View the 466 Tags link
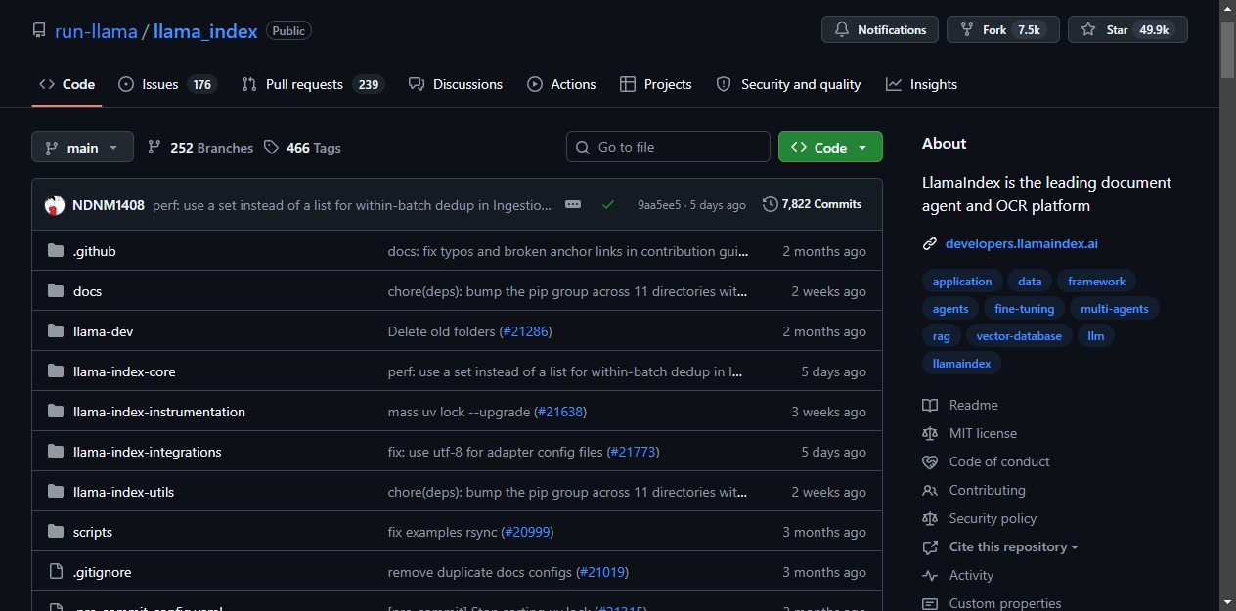The width and height of the screenshot is (1236, 611). pyautogui.click(x=302, y=148)
